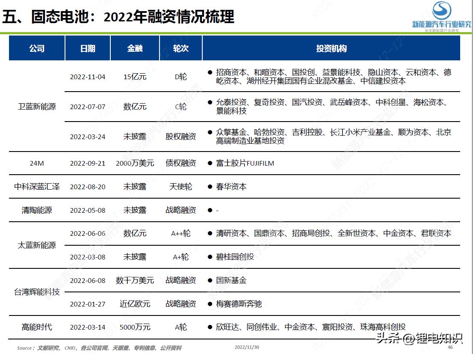Click round 债权融资
Image resolution: width=473 pixels, height=354 pixels.
coord(181,163)
